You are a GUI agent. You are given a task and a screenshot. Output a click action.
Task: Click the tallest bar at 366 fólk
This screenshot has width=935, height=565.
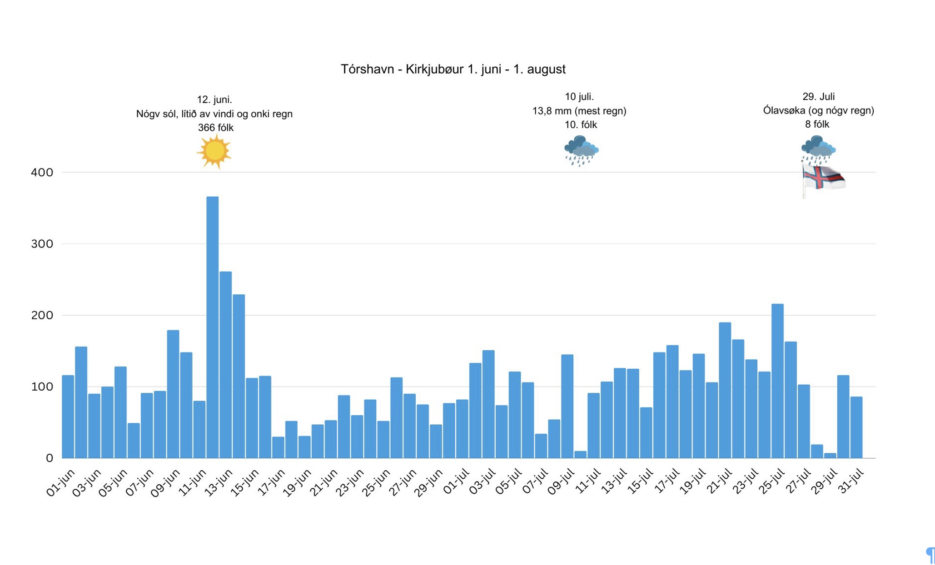213,327
